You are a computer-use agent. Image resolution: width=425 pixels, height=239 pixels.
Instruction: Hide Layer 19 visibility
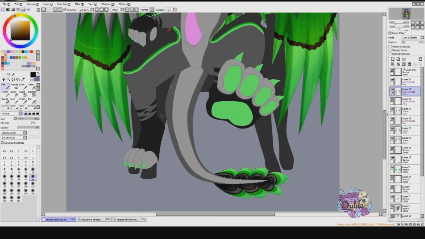click(x=392, y=90)
